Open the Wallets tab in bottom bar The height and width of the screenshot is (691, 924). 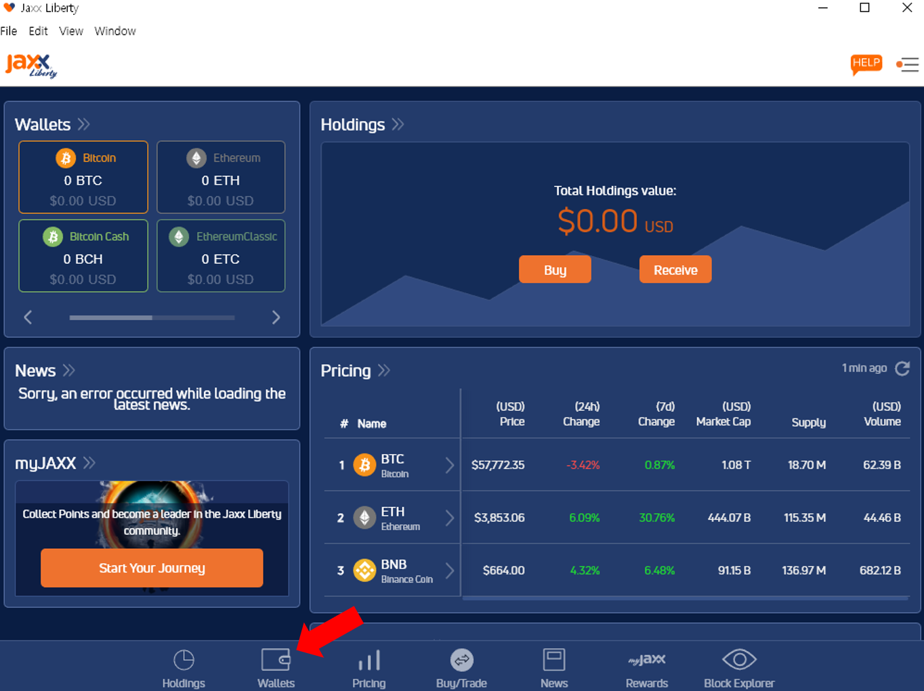(276, 669)
